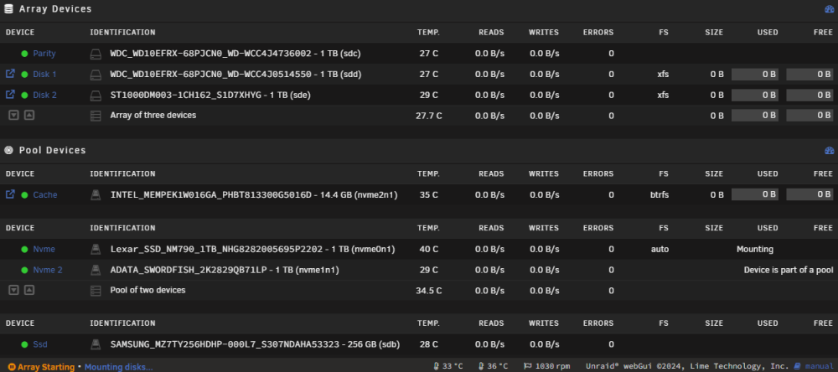Open the Nvme pool device link
Viewport: 838px width, 372px height.
click(x=44, y=249)
